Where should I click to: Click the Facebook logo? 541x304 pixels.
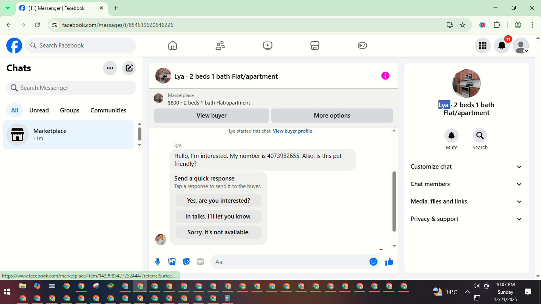(14, 46)
